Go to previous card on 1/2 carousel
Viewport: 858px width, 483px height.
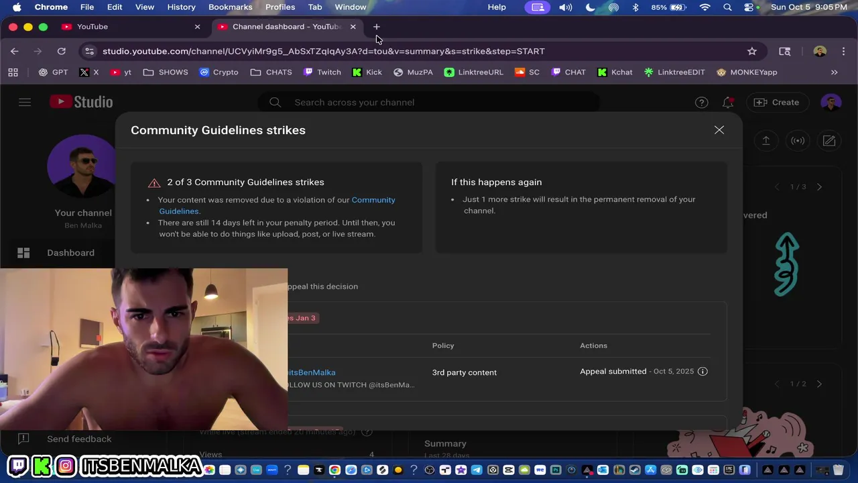tap(777, 384)
